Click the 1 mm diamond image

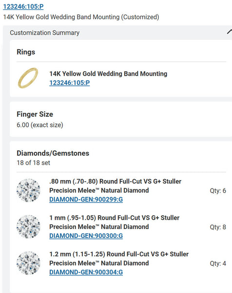[x=28, y=227]
